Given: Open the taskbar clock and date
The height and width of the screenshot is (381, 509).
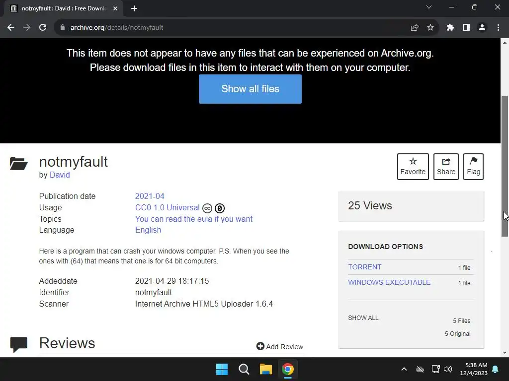Looking at the screenshot, I should (474, 369).
